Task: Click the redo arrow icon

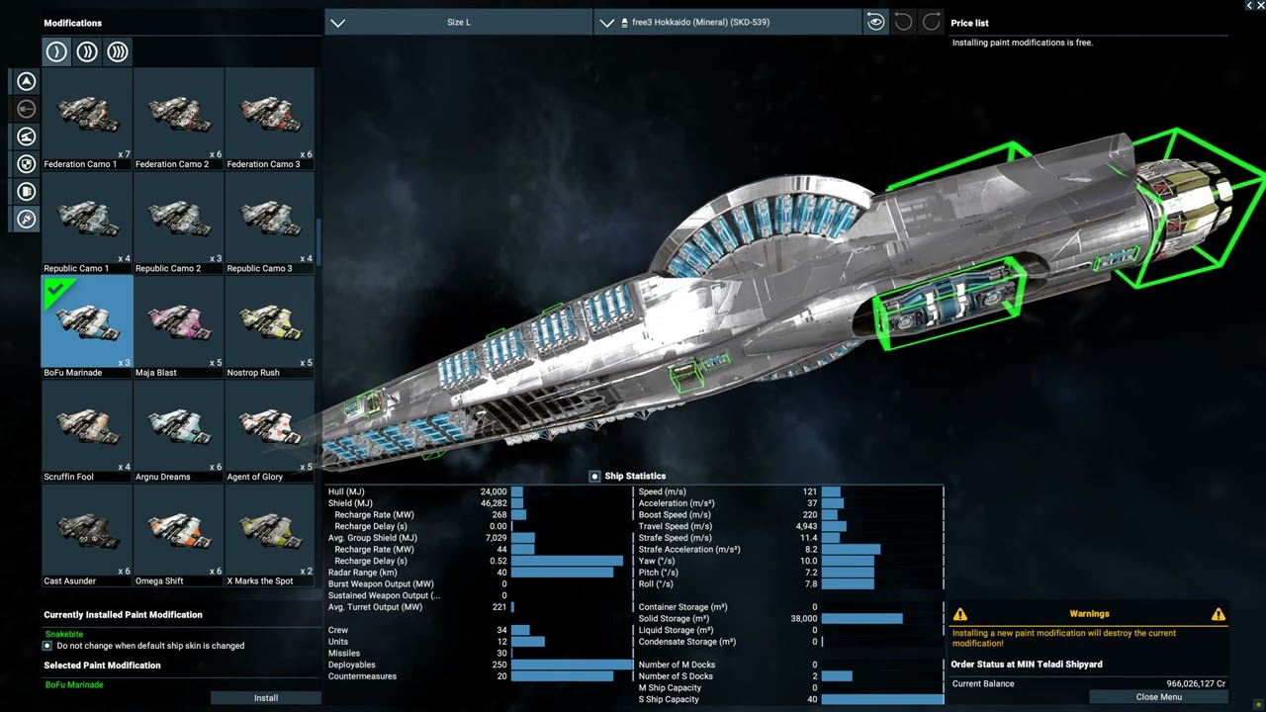Action: pyautogui.click(x=931, y=22)
